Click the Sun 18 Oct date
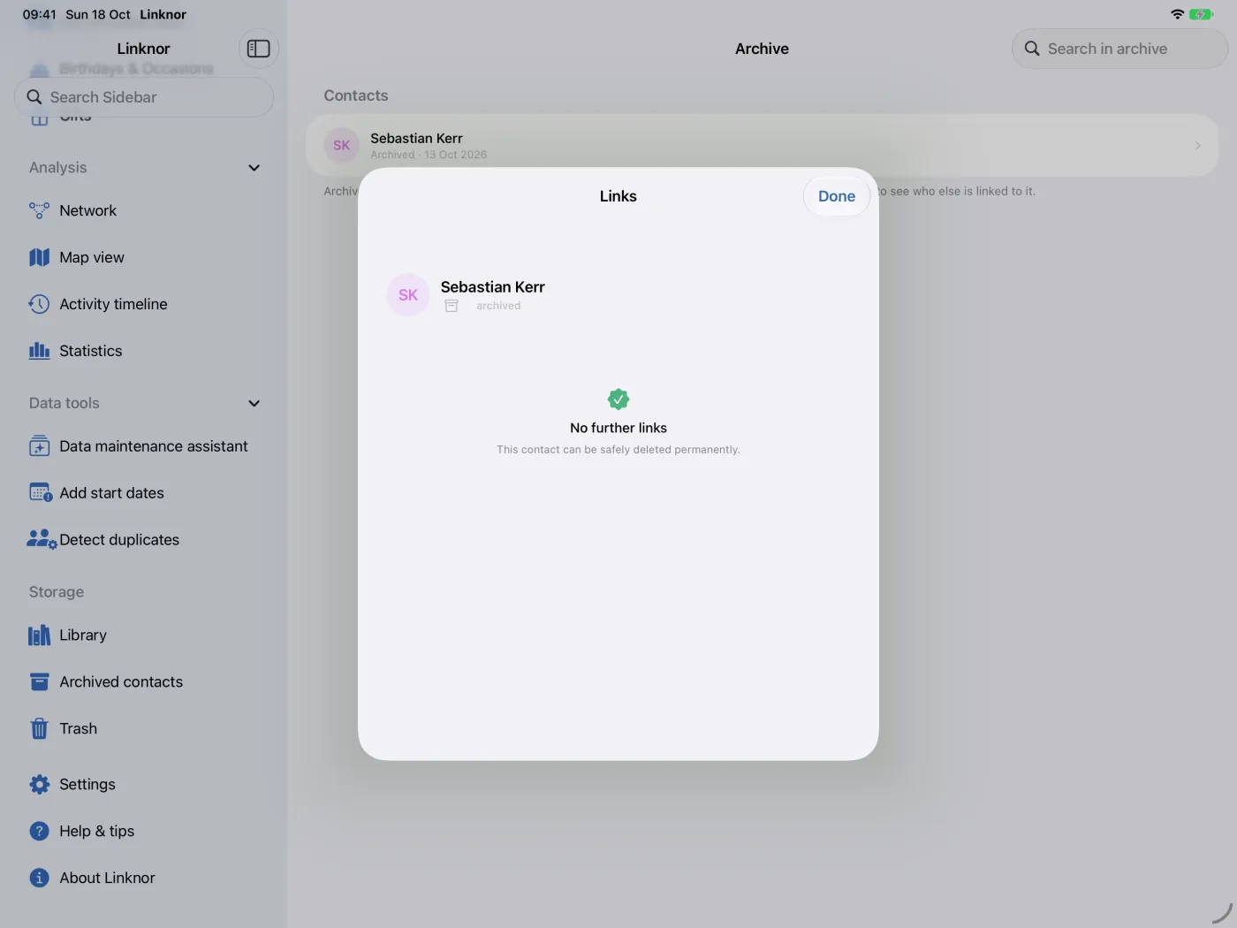Viewport: 1237px width, 928px height. click(98, 14)
